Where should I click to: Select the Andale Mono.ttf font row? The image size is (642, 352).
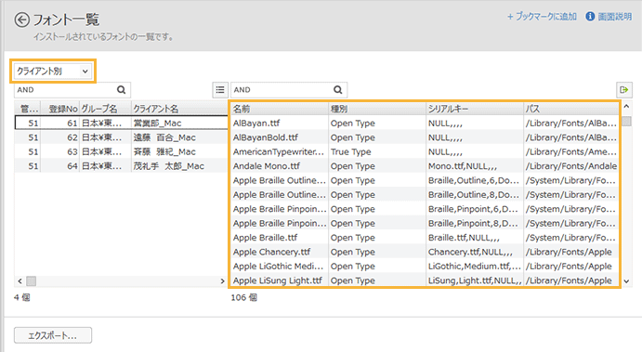click(x=425, y=166)
